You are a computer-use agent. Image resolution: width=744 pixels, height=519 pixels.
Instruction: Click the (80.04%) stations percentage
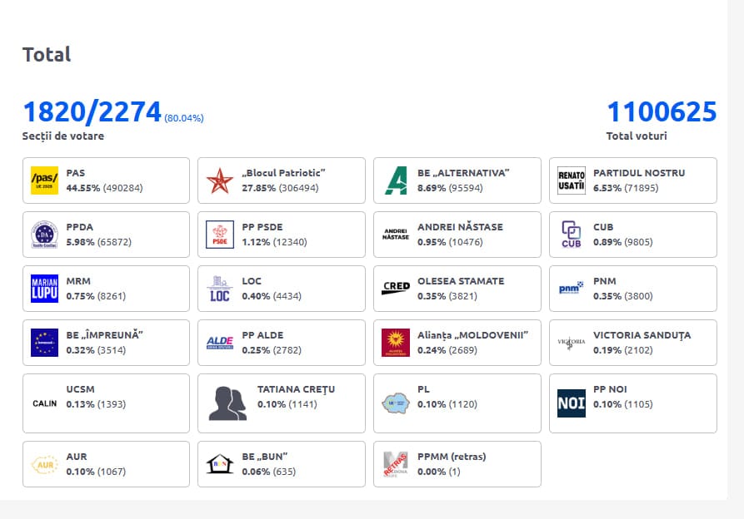(x=184, y=118)
